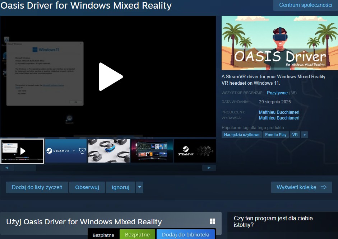Viewport: 338px width, 239px height.
Task: Open the SteamVR plus headset thumbnail
Action: pyautogui.click(x=66, y=151)
